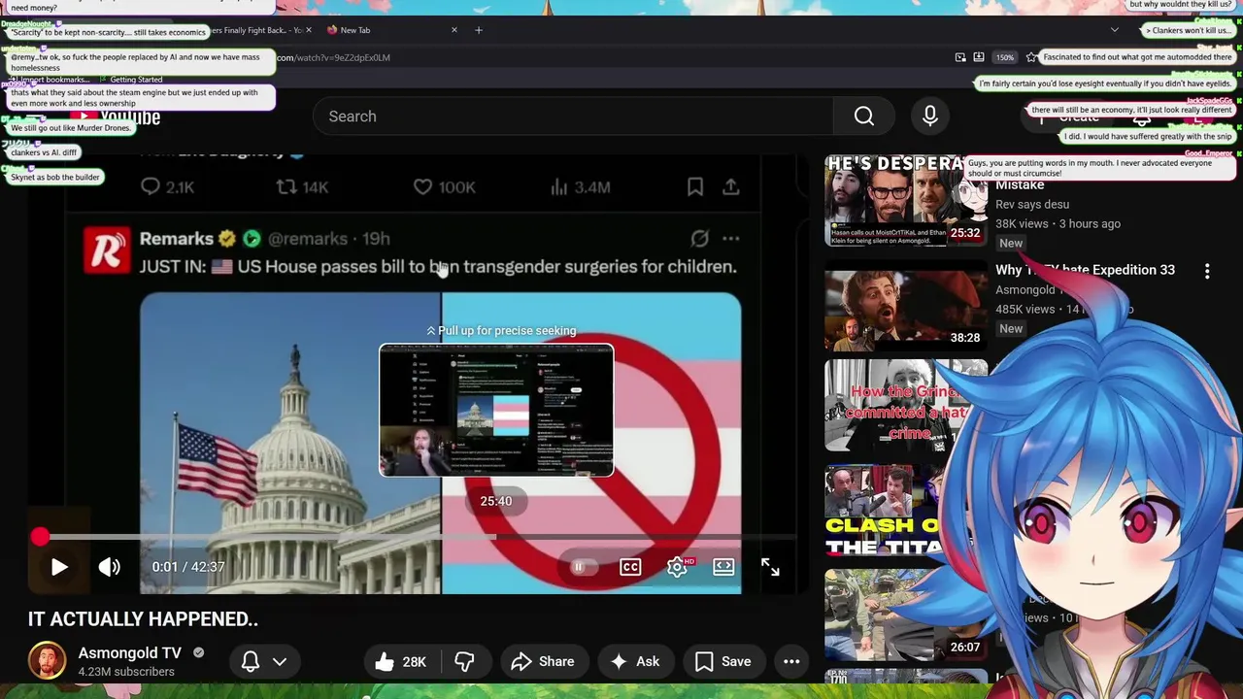This screenshot has width=1243, height=699.
Task: Click the 150% zoom indicator in address bar
Action: pyautogui.click(x=1005, y=57)
